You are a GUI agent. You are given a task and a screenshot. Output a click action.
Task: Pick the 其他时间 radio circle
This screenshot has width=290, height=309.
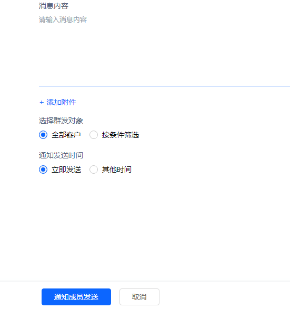click(x=94, y=170)
